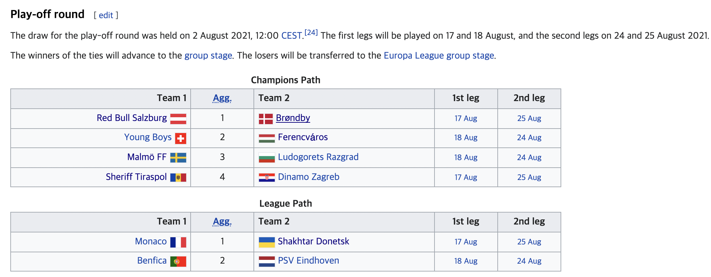711x277 pixels.
Task: Open citation reference 24
Action: coord(311,33)
